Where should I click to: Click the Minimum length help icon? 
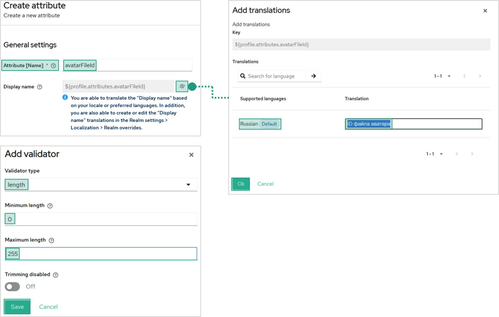[50, 206]
